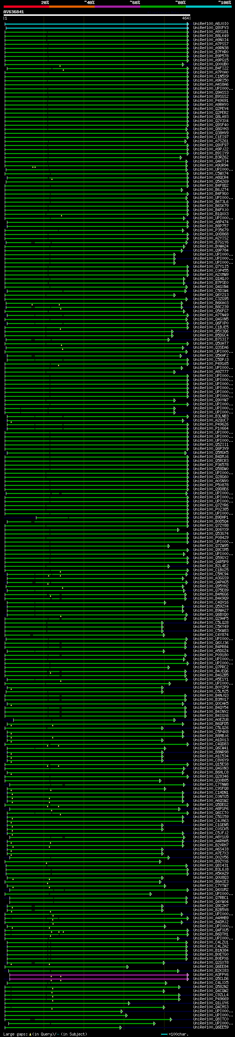Click the UniRef100_C7TNW8 label

(x=211, y=784)
